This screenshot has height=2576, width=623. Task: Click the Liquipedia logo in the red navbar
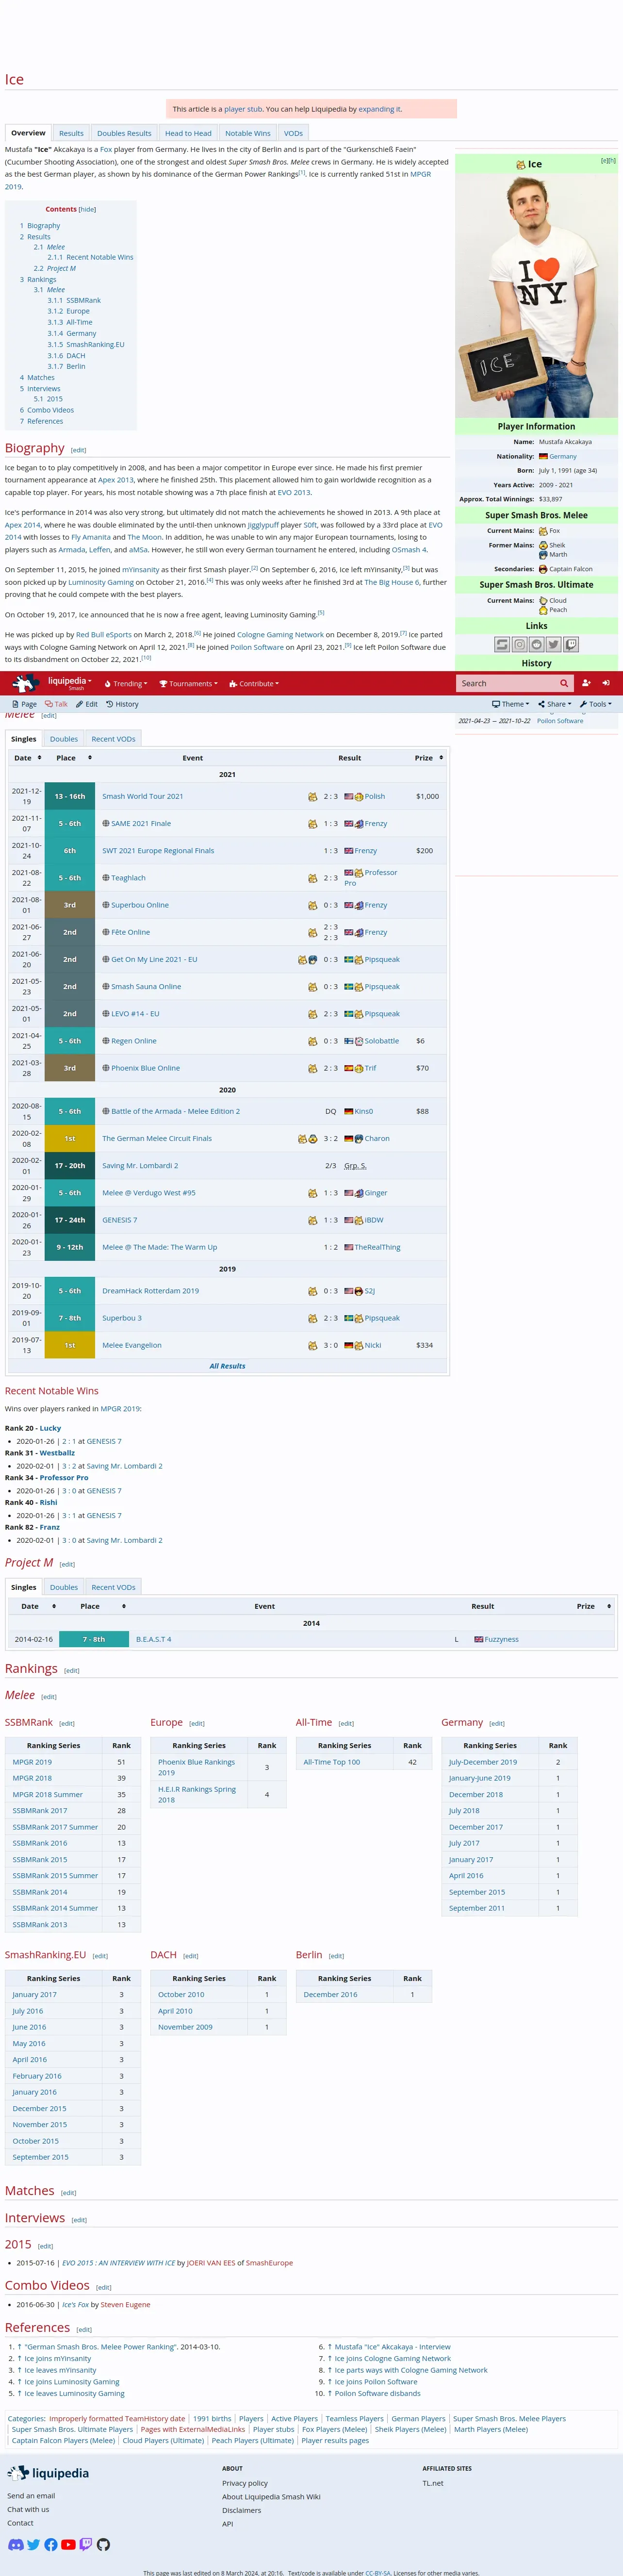click(25, 683)
